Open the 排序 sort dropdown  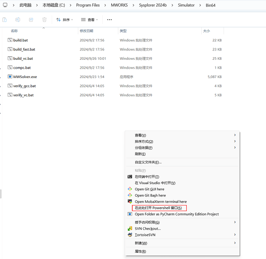(x=65, y=20)
